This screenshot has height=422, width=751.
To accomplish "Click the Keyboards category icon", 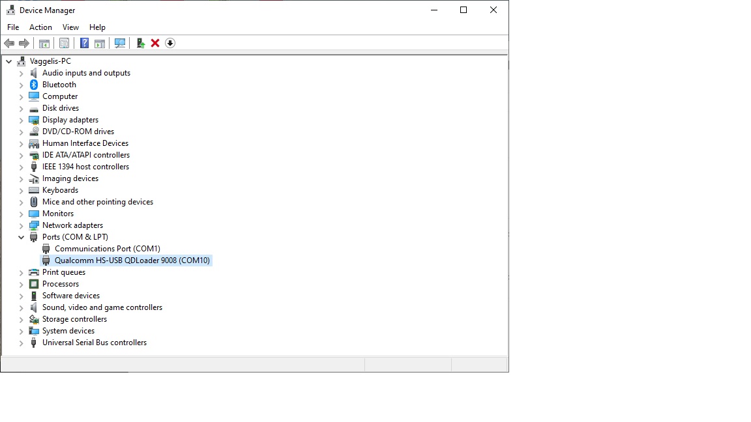I will tap(33, 190).
